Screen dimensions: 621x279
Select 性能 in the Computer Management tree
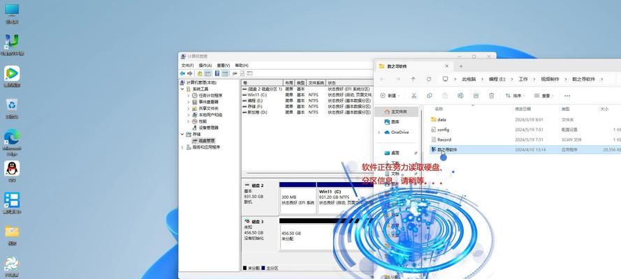pyautogui.click(x=199, y=121)
